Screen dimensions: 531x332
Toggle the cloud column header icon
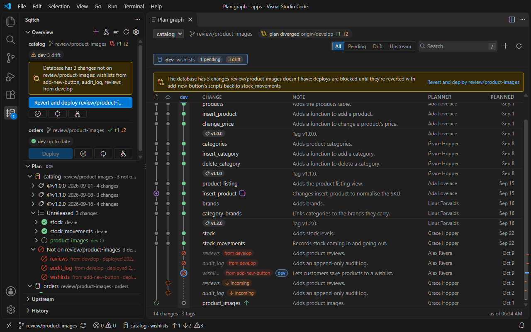tap(168, 97)
